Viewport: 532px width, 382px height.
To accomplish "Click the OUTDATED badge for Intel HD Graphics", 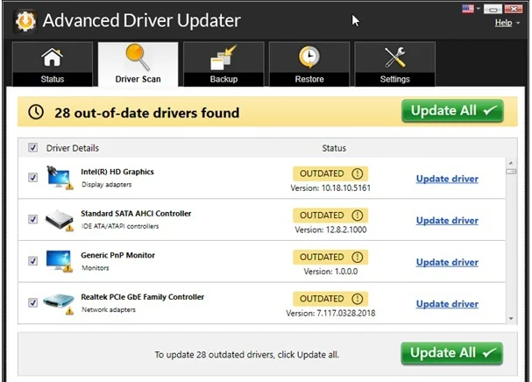I will [330, 173].
